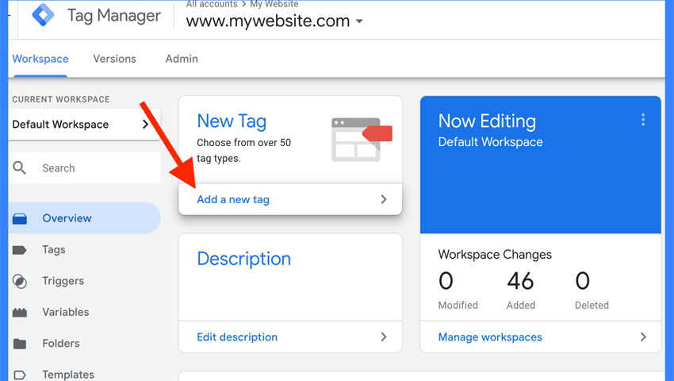Click the search magnifier icon
Viewport: 674px width, 381px height.
coord(20,168)
